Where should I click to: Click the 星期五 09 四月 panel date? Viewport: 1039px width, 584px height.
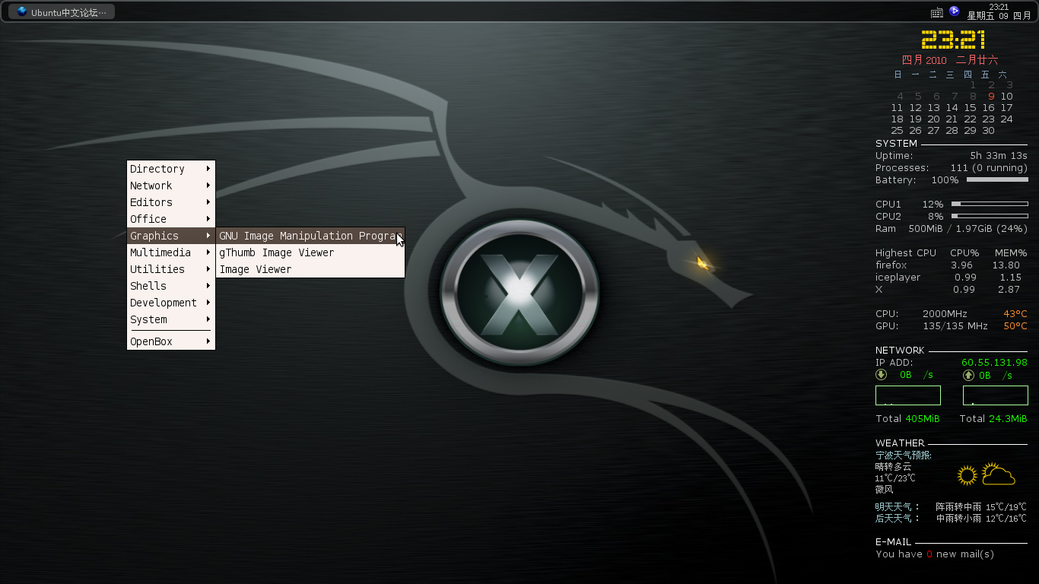coord(999,16)
